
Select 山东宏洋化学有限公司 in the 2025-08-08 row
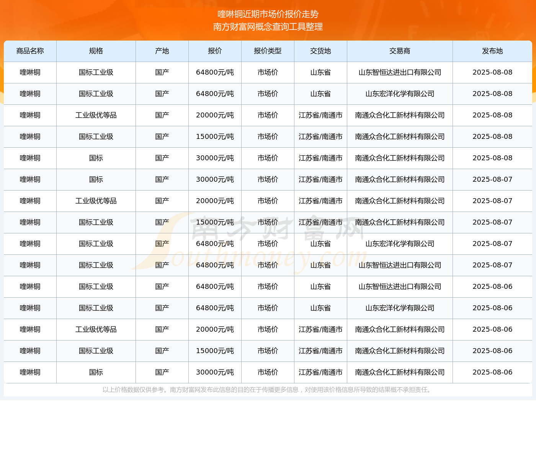[400, 94]
